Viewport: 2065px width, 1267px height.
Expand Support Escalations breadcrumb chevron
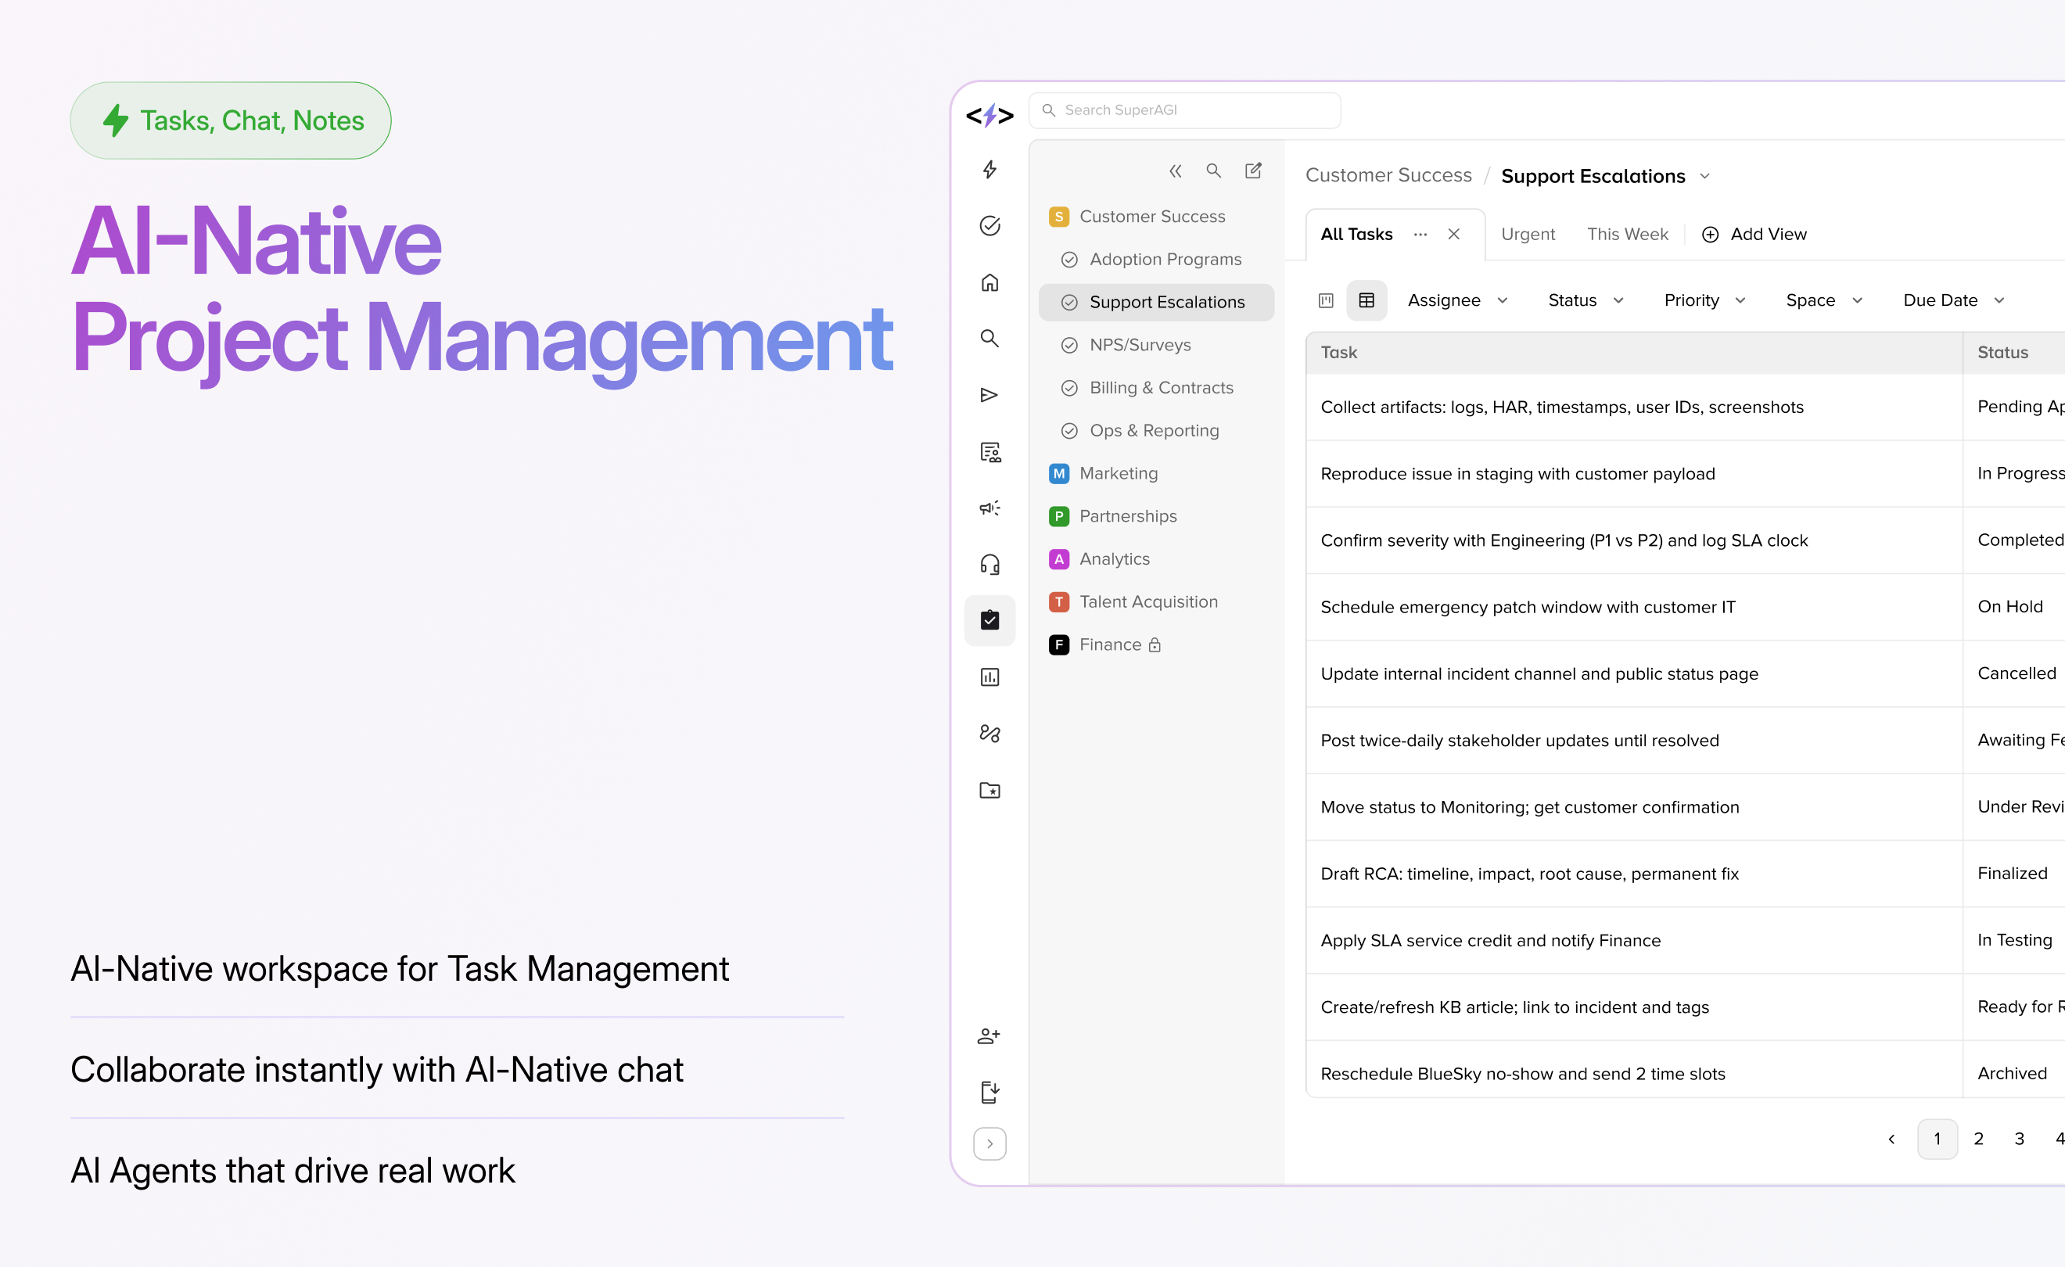point(1704,176)
